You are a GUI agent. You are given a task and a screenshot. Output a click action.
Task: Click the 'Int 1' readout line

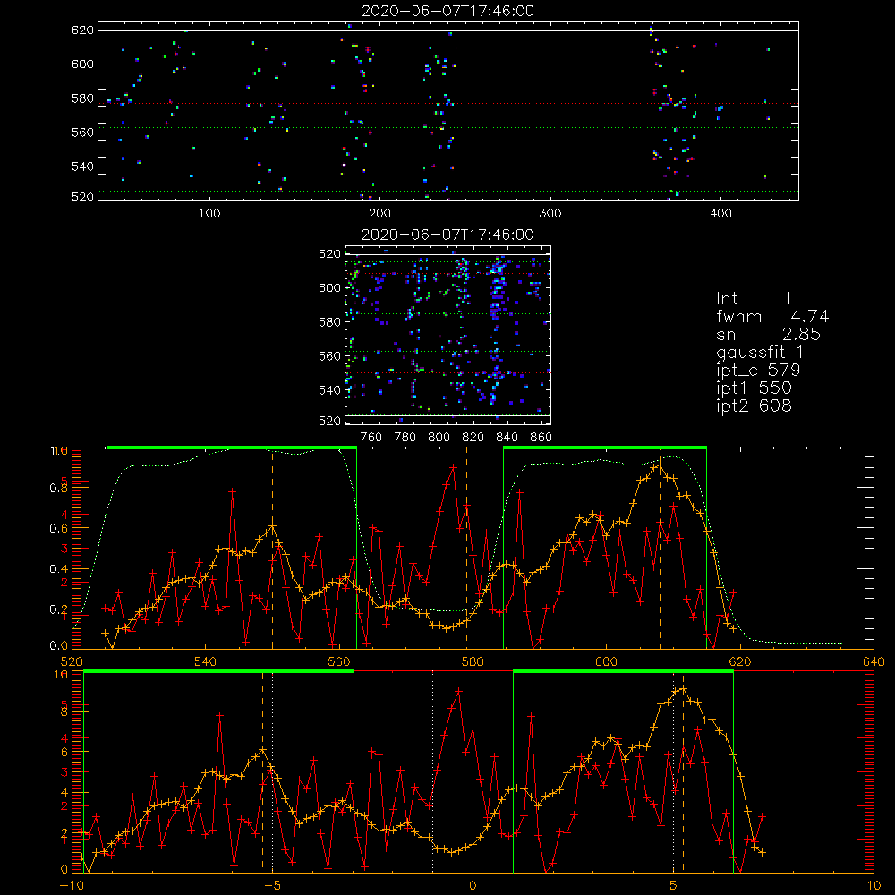754,299
